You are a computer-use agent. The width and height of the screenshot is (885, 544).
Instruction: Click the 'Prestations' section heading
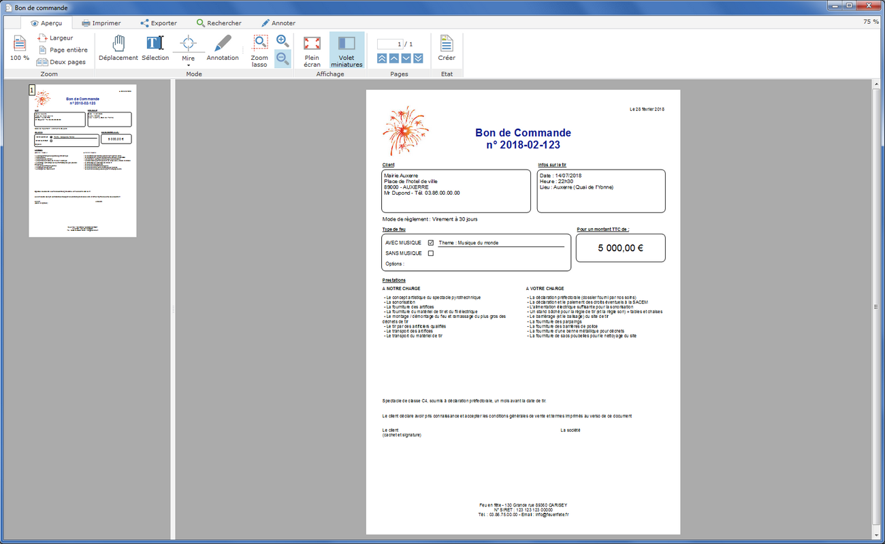coord(394,281)
